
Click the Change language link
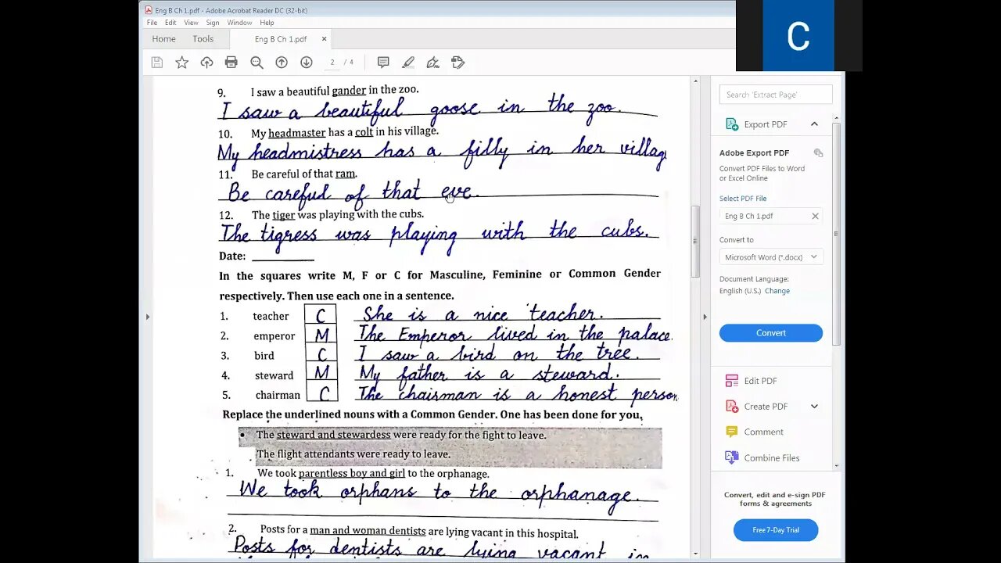pyautogui.click(x=777, y=291)
